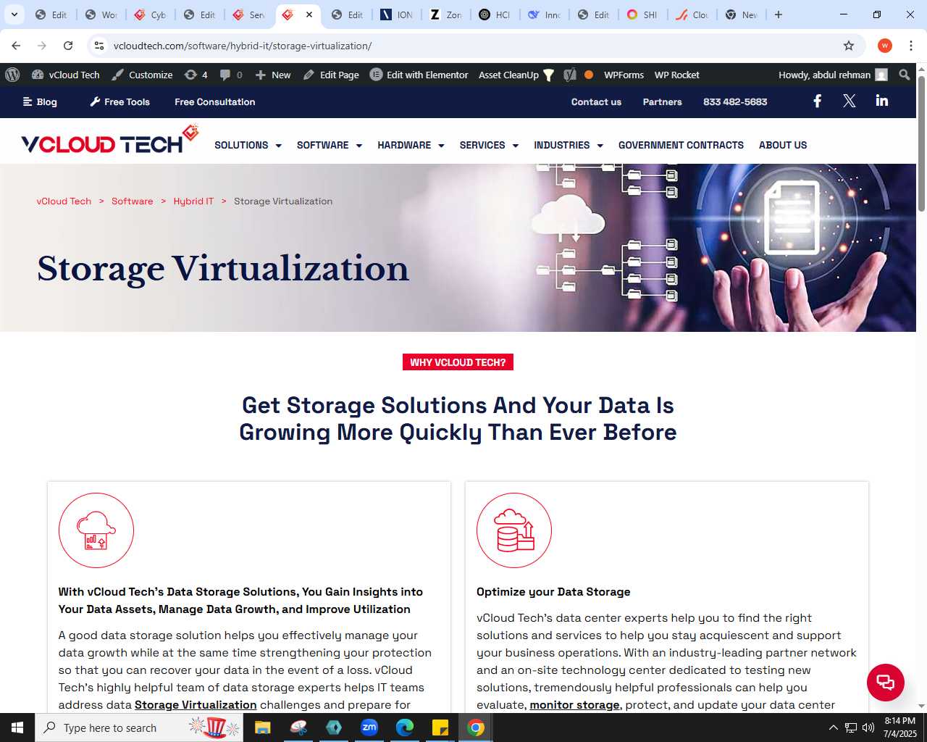
Task: Open the X (Twitter) social icon
Action: pos(850,101)
